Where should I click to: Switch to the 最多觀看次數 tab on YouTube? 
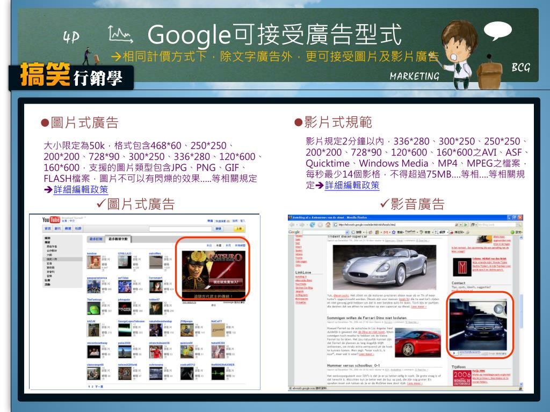[118, 239]
